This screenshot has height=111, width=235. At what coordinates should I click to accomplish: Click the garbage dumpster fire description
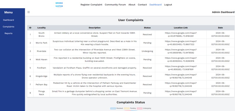[94, 93]
